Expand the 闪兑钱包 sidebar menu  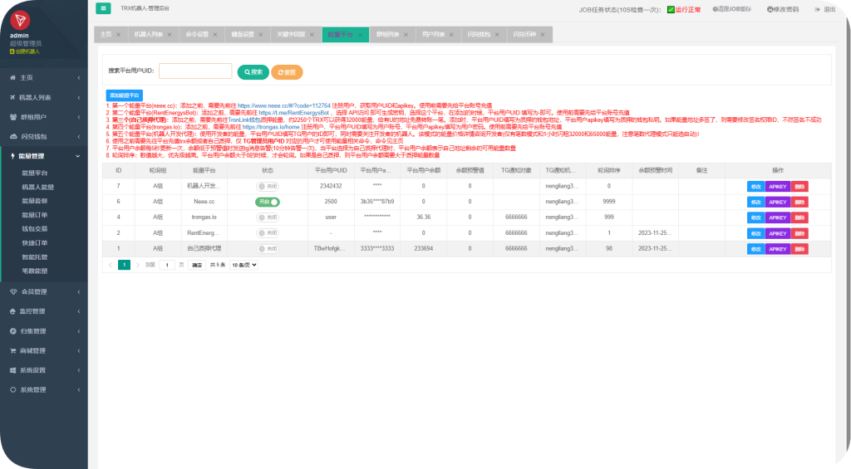(79, 137)
